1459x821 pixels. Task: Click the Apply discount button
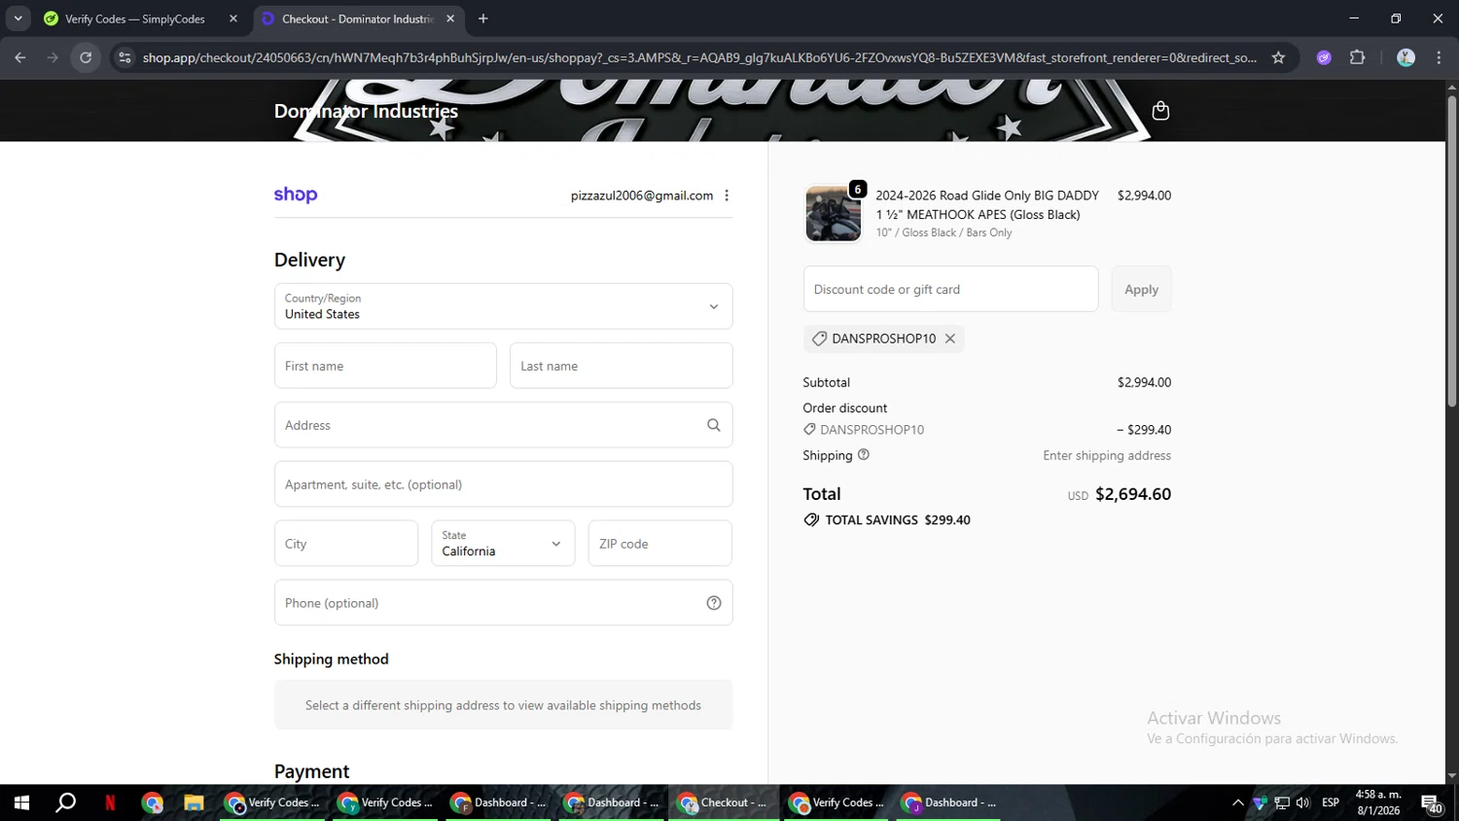(x=1141, y=289)
